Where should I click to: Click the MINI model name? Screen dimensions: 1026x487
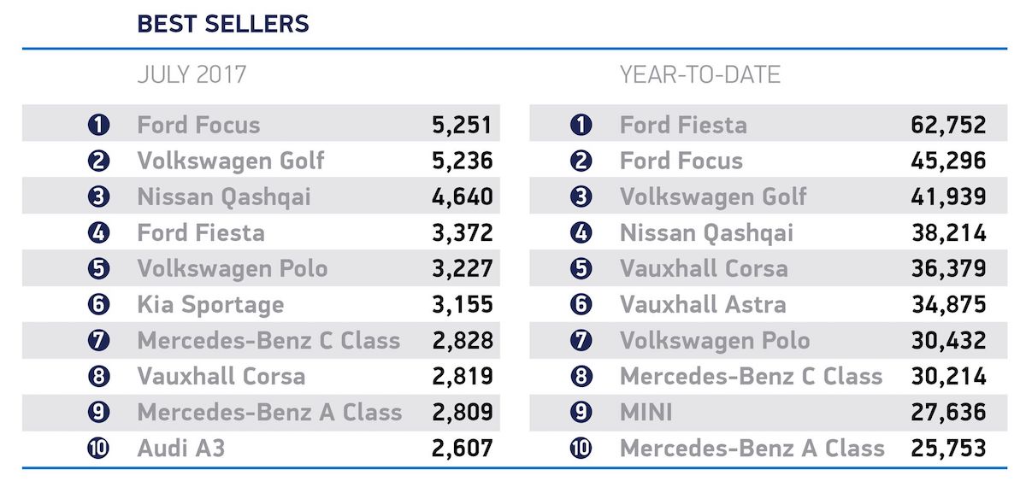[646, 412]
